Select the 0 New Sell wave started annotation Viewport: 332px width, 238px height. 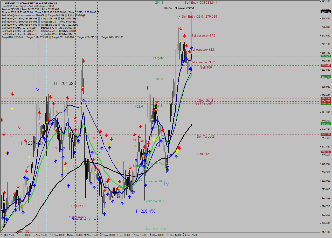coord(178,8)
